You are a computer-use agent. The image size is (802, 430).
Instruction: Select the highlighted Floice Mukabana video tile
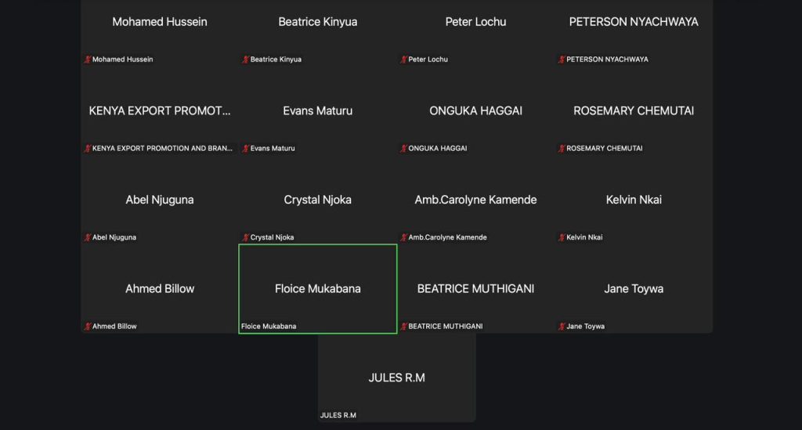pyautogui.click(x=318, y=289)
